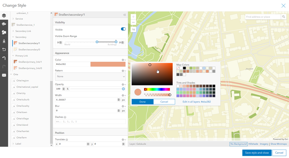Click Done in the color picker

pos(142,102)
